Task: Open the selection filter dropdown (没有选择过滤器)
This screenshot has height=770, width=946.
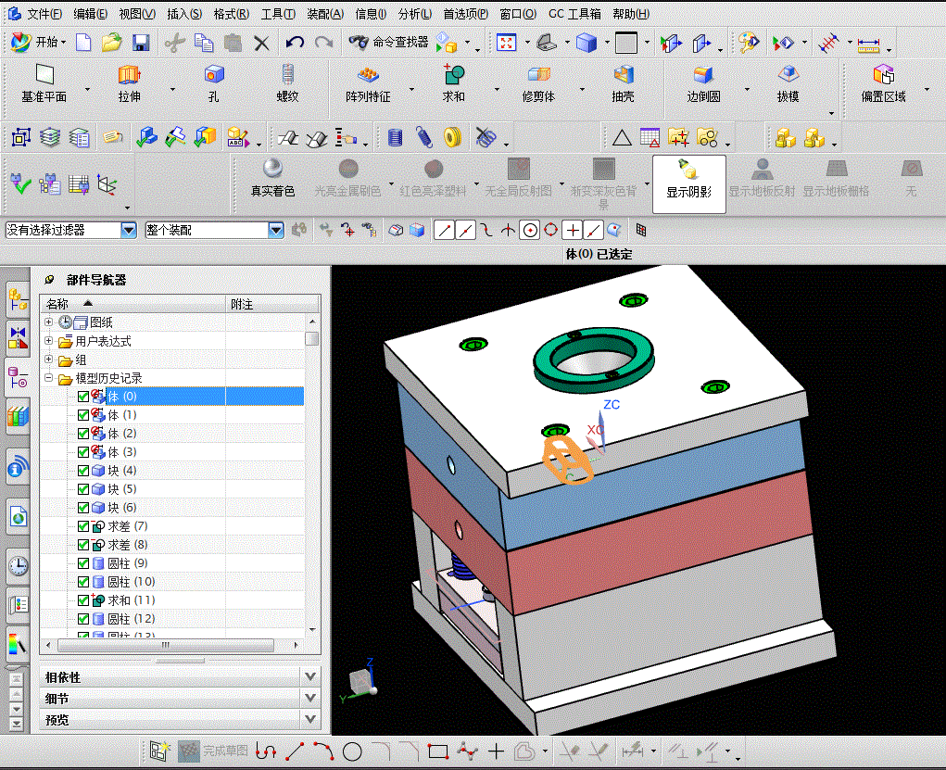Action: (129, 230)
